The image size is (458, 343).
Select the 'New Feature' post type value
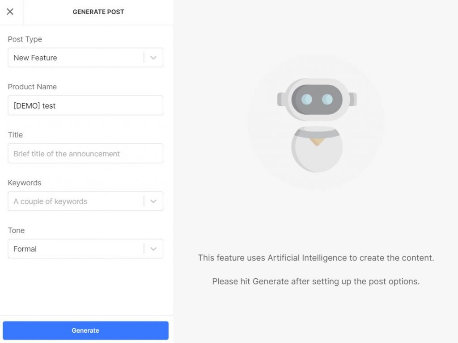click(x=35, y=58)
